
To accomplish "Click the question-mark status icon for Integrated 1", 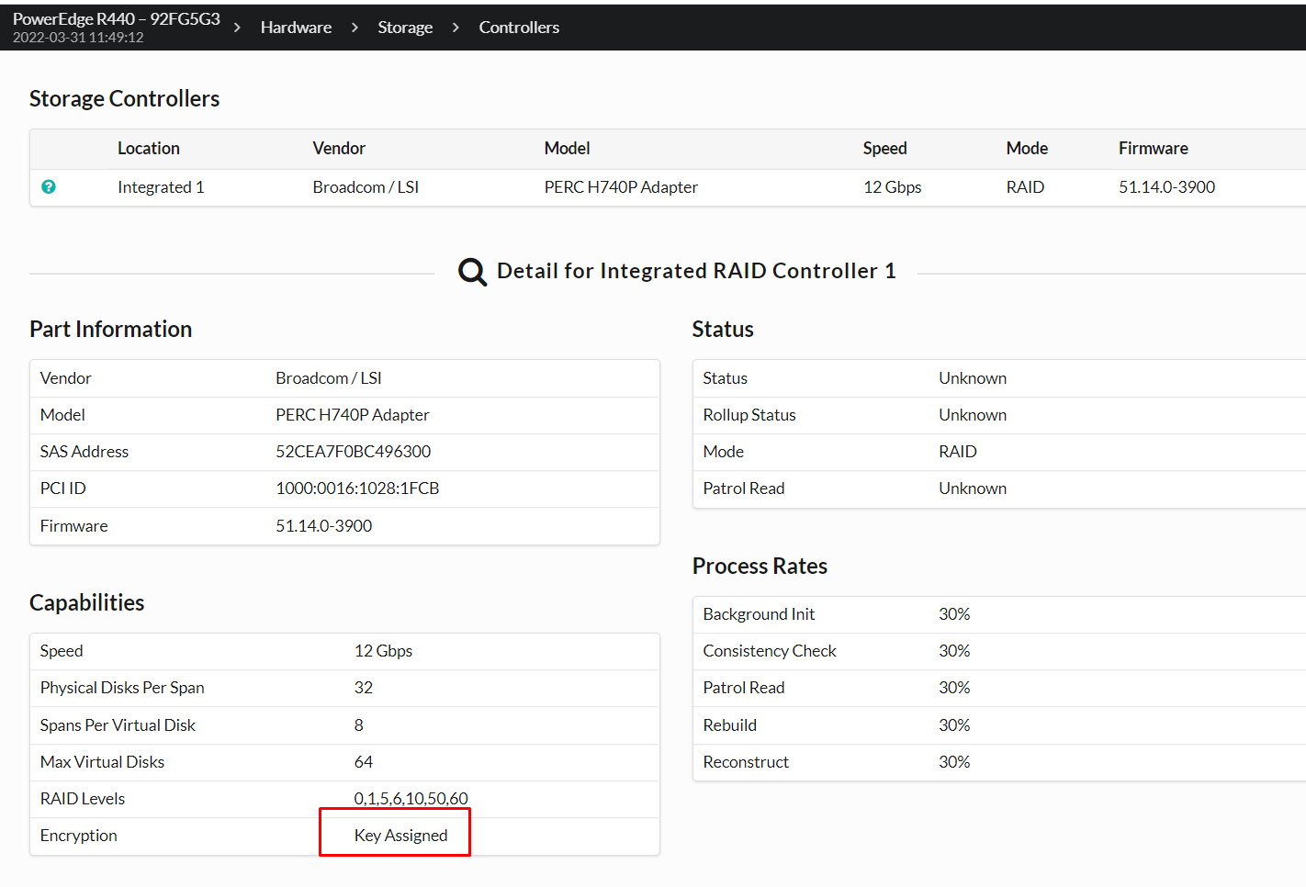I will click(49, 187).
